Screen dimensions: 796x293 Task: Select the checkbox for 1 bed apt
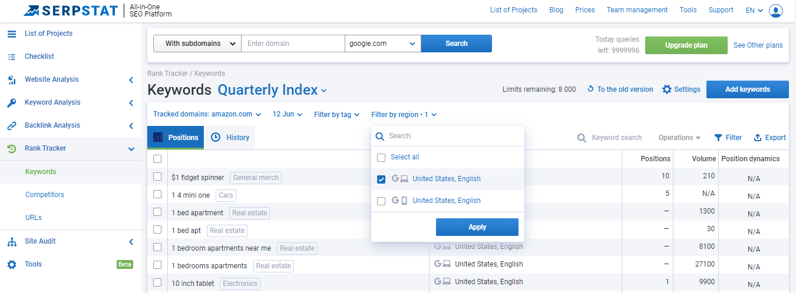pyautogui.click(x=157, y=229)
